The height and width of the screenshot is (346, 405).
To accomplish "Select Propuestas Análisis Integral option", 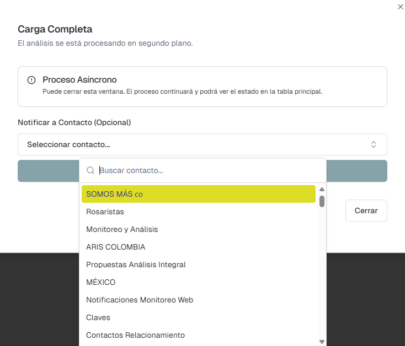I will (198, 264).
